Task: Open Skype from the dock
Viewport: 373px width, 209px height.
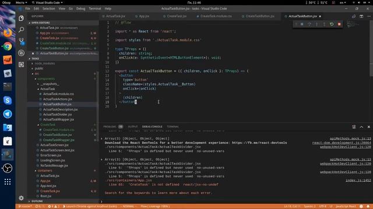Action: pos(8,100)
